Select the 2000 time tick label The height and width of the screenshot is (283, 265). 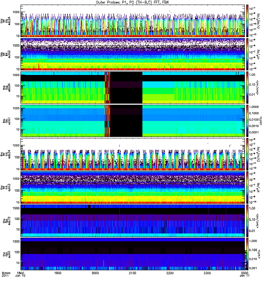coord(95,273)
